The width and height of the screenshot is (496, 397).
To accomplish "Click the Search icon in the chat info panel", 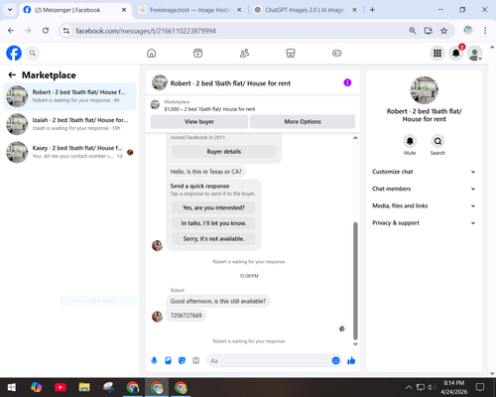I will (437, 141).
